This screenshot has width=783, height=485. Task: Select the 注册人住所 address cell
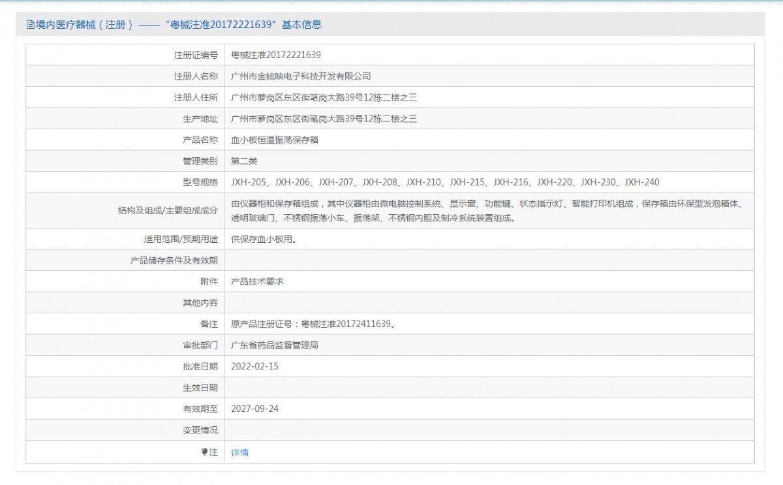pyautogui.click(x=322, y=97)
